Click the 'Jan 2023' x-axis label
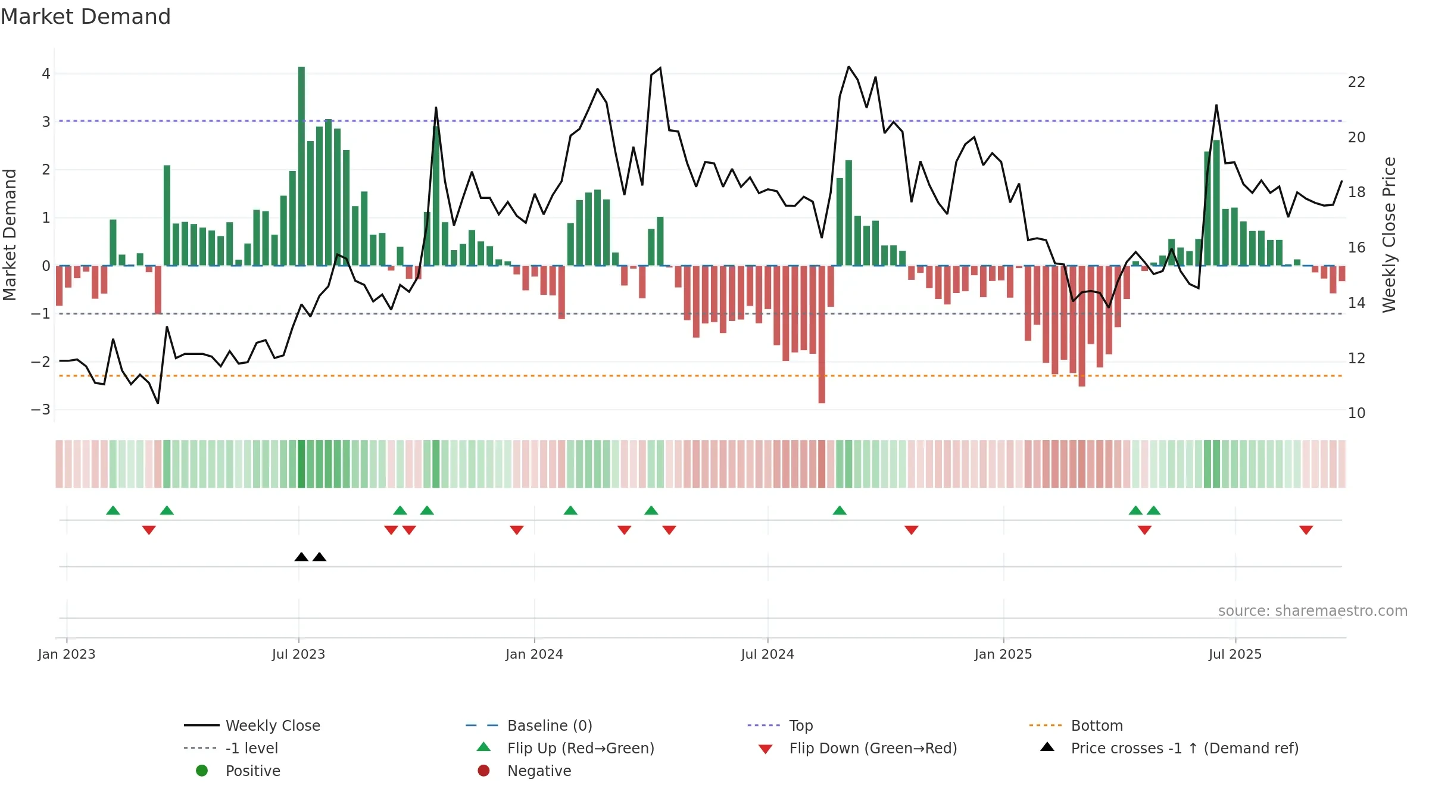This screenshot has height=804, width=1429. tap(67, 654)
